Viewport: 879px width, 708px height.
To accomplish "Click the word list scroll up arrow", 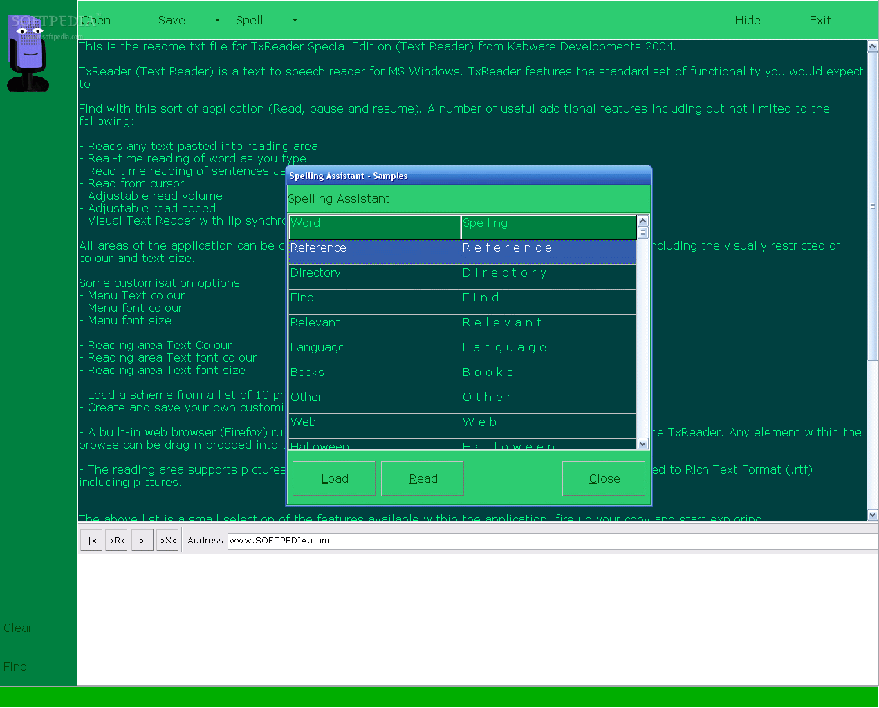I will click(643, 221).
